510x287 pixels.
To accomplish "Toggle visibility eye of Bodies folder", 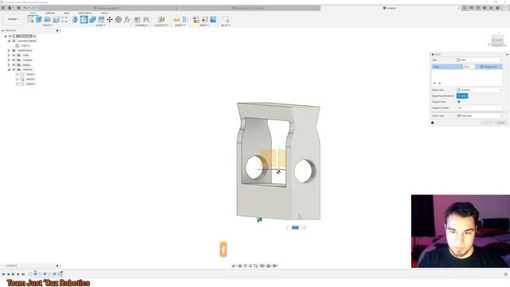I will click(x=14, y=65).
